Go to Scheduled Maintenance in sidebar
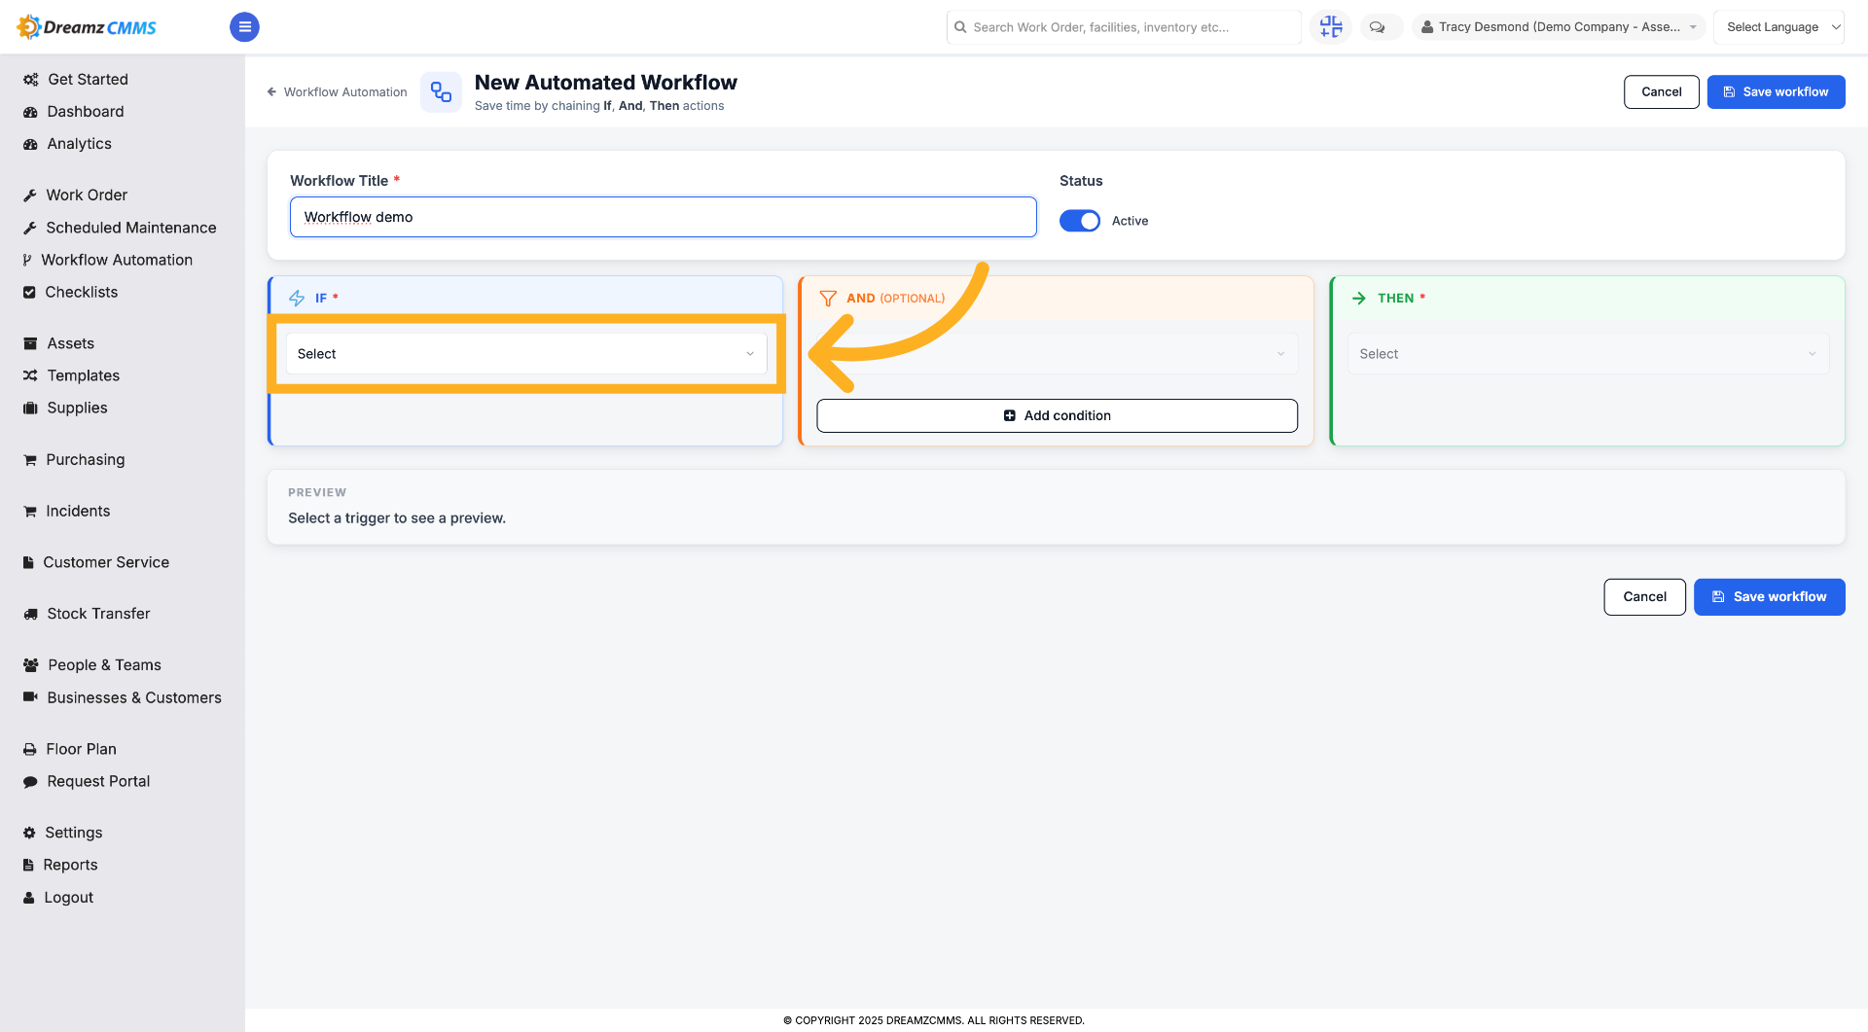This screenshot has height=1032, width=1868. pos(131,228)
